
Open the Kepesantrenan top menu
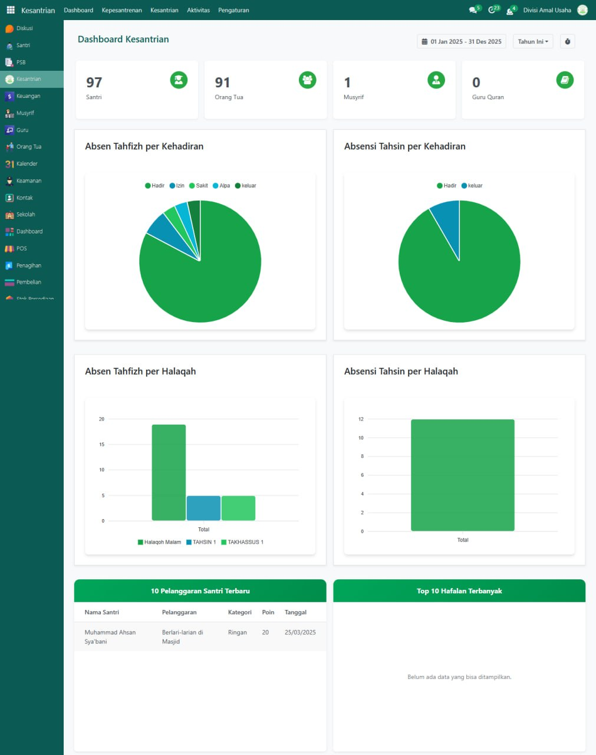coord(121,10)
